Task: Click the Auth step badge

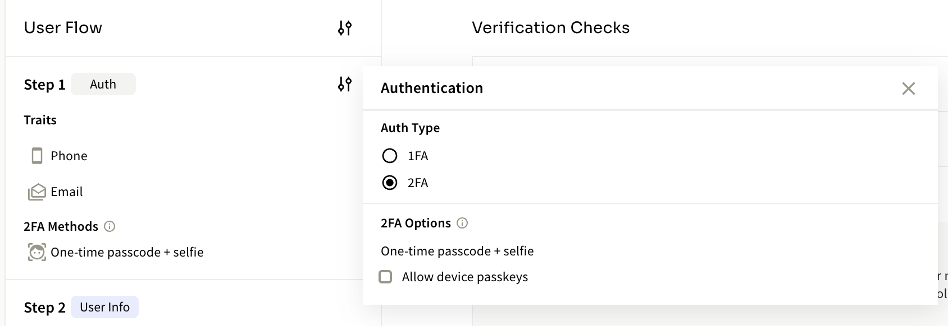Action: pyautogui.click(x=103, y=84)
